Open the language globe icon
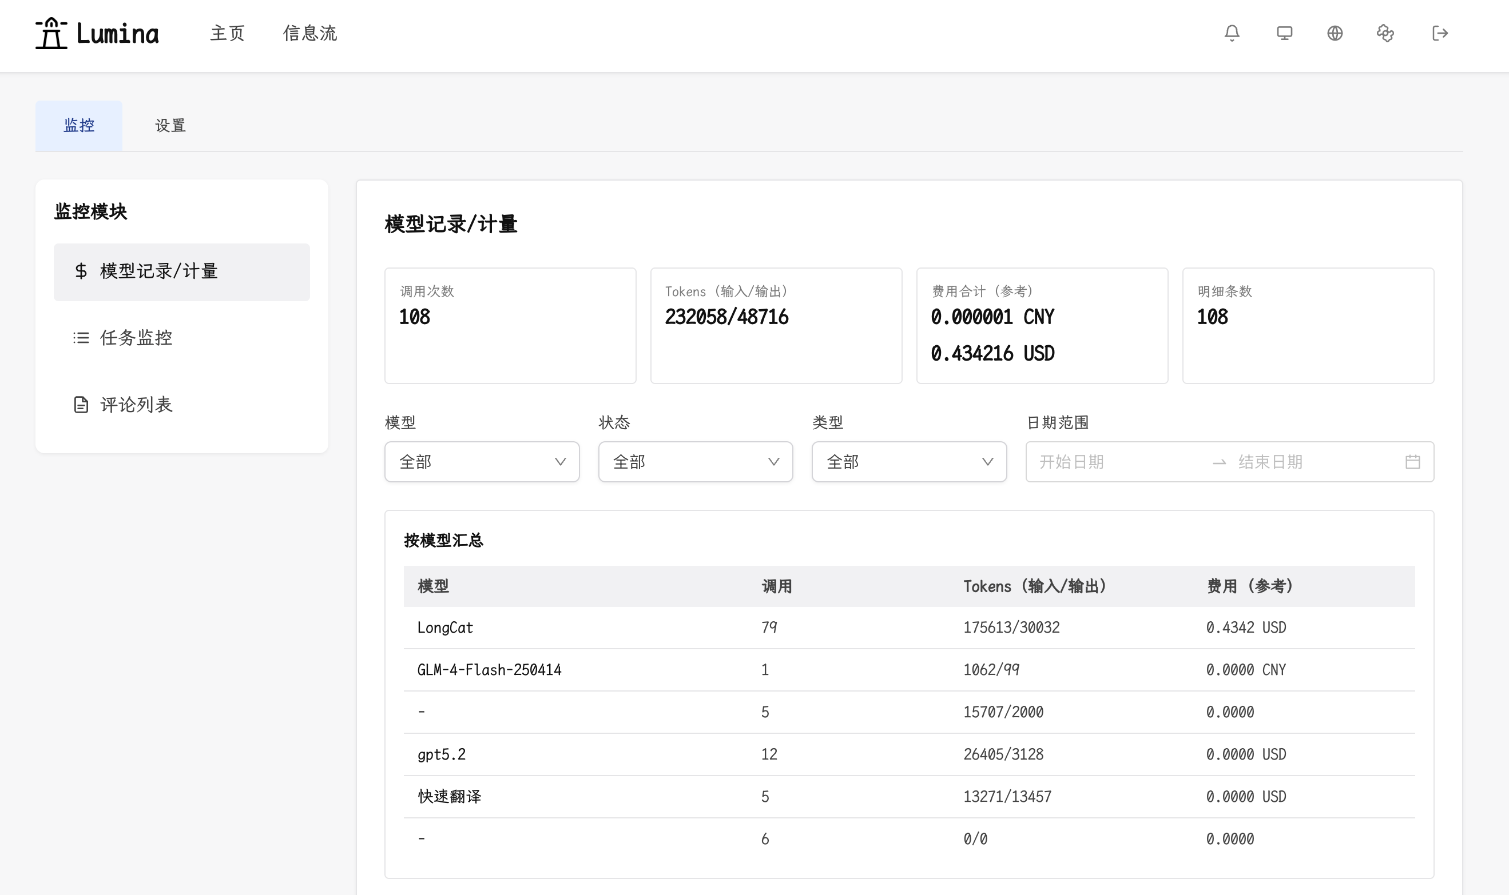The width and height of the screenshot is (1509, 895). coord(1335,33)
